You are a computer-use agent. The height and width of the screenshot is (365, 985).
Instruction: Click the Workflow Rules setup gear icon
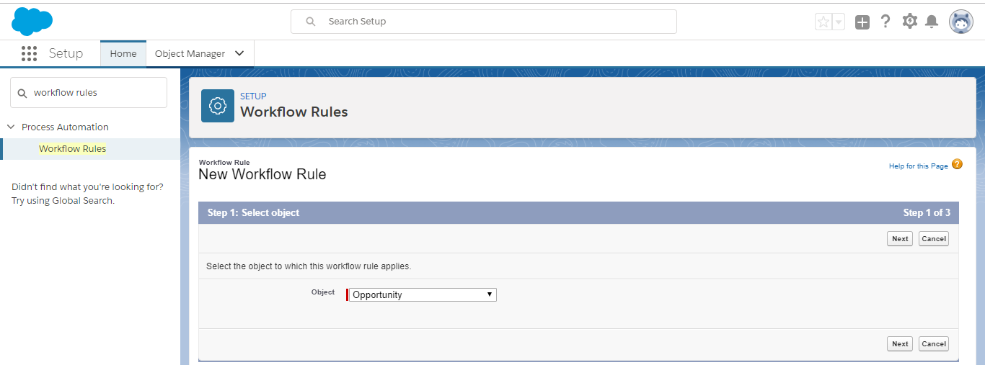point(217,106)
